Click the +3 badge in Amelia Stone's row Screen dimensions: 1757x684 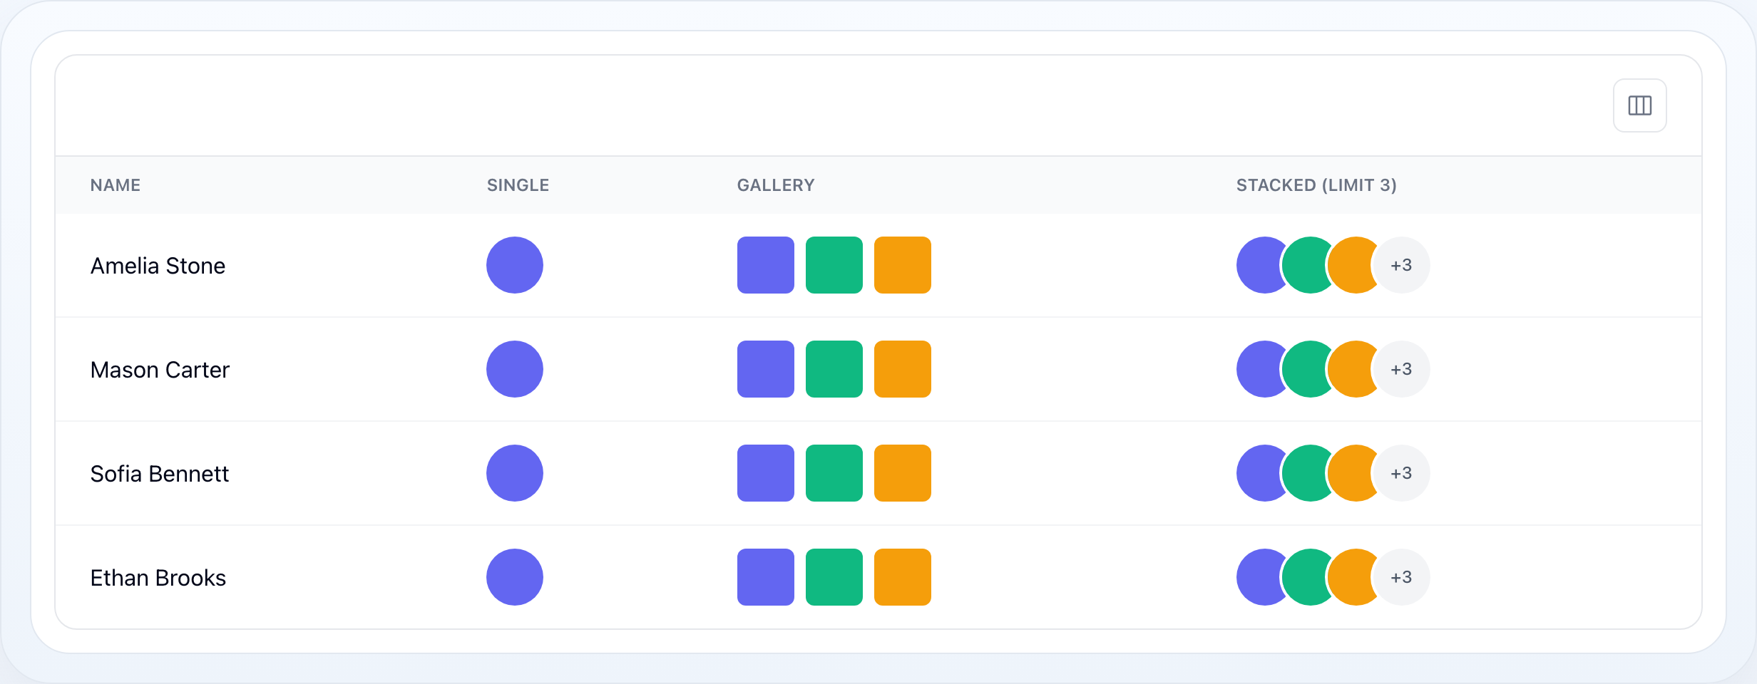tap(1402, 265)
